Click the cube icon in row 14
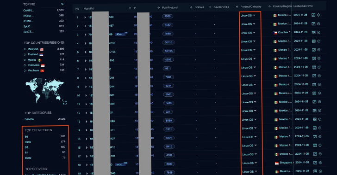The image size is (337, 175). tap(320, 128)
